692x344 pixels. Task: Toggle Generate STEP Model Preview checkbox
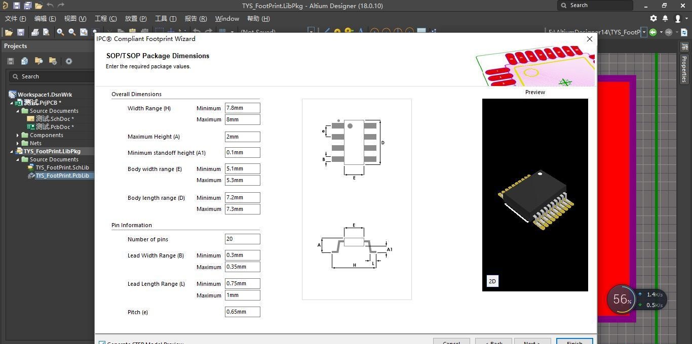102,343
